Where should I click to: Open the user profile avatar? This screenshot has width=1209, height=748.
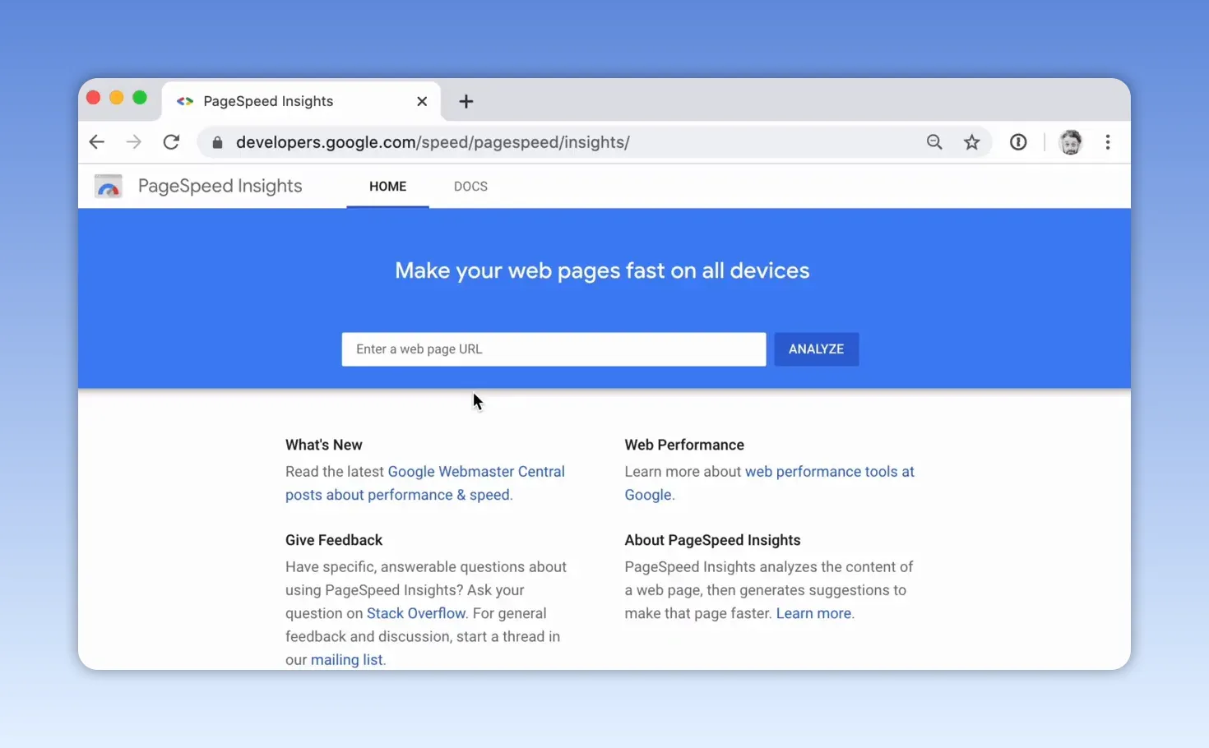pos(1070,142)
